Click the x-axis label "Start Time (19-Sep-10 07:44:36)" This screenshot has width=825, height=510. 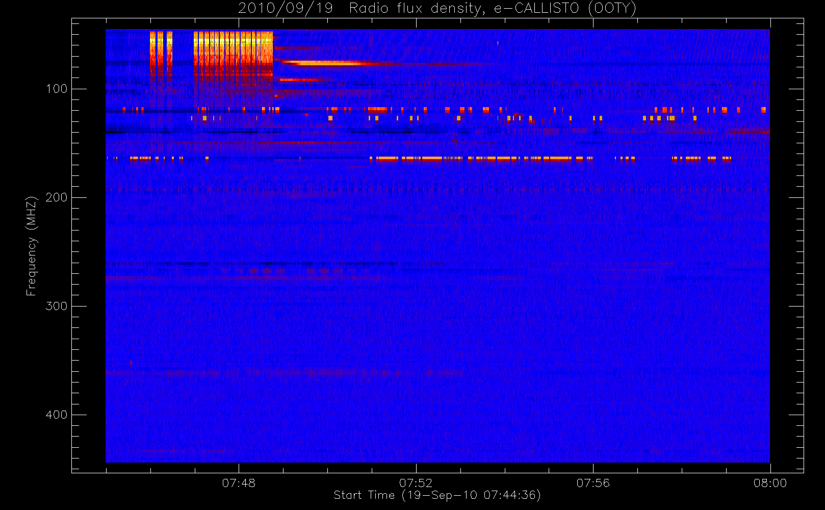[x=437, y=495]
